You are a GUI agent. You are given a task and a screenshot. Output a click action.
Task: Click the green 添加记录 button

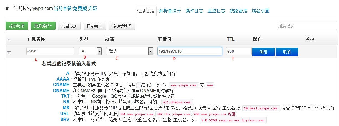point(17,26)
